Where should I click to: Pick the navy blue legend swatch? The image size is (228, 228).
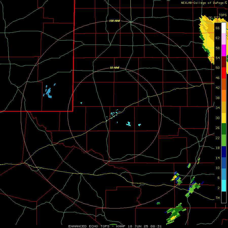click(x=224, y=152)
